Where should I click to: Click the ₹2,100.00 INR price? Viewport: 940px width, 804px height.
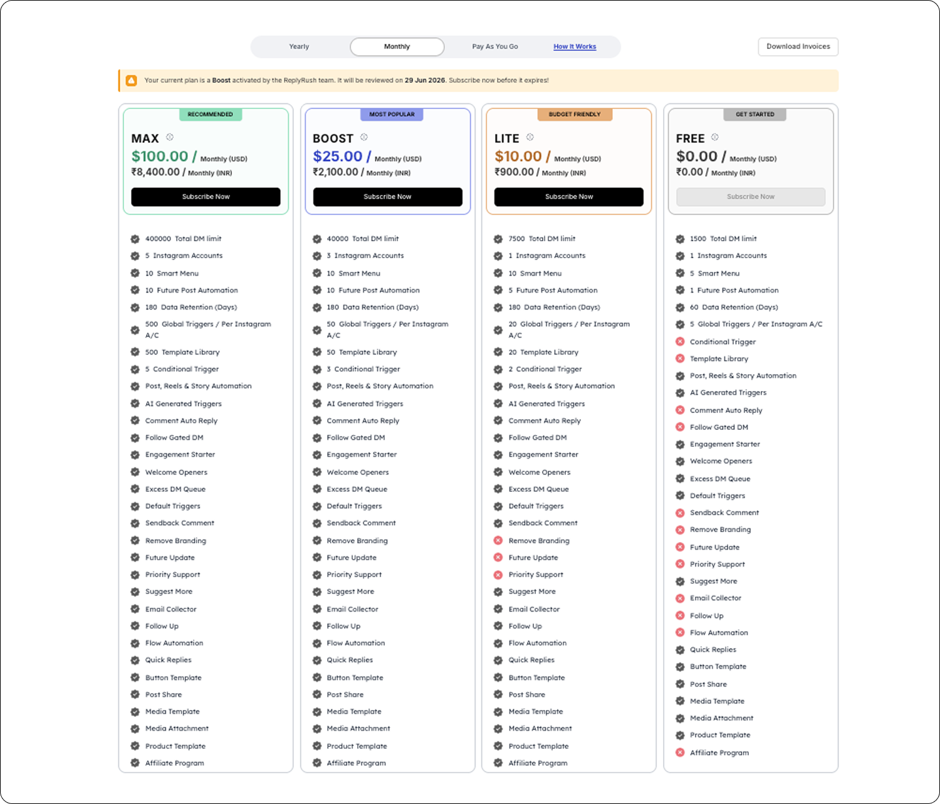coord(335,172)
